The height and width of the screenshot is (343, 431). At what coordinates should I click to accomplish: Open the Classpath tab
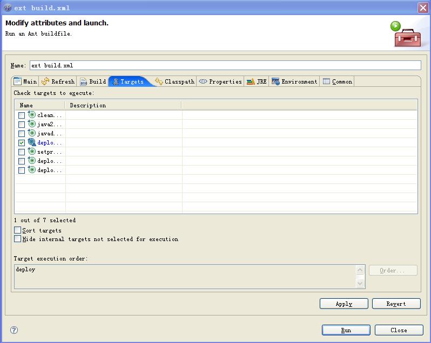coord(174,81)
